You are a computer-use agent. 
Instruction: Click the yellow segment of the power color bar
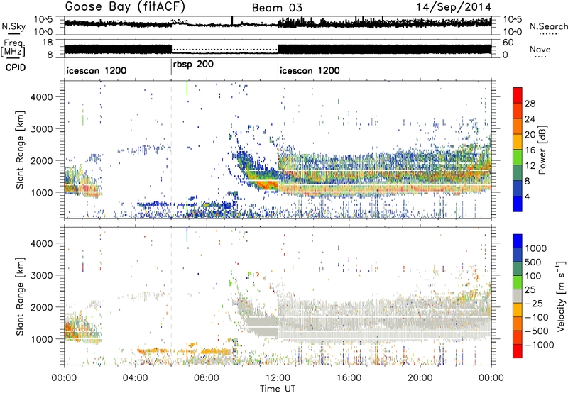pos(518,142)
